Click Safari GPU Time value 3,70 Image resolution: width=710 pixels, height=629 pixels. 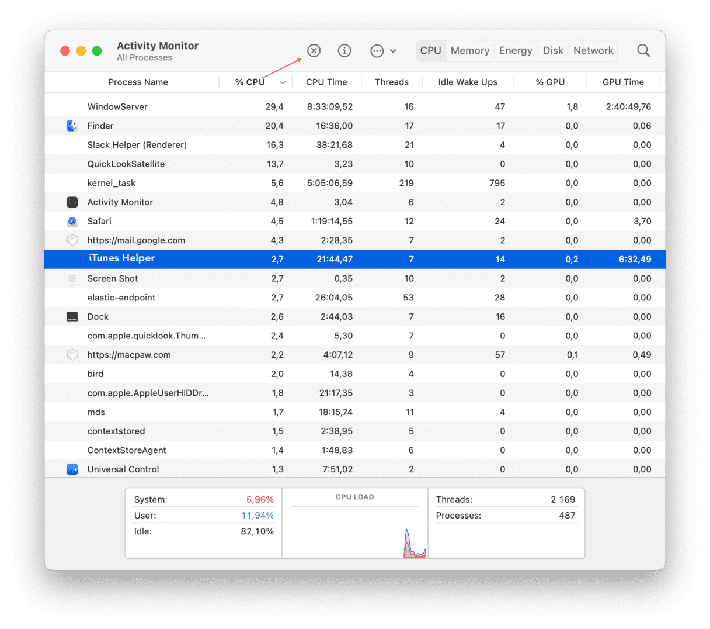[642, 221]
